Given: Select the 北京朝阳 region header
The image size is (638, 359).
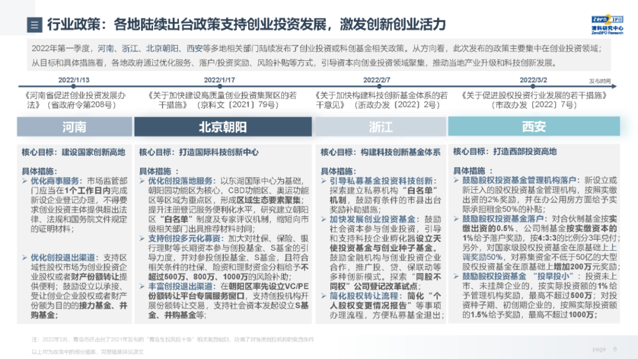Looking at the screenshot, I should pos(223,127).
